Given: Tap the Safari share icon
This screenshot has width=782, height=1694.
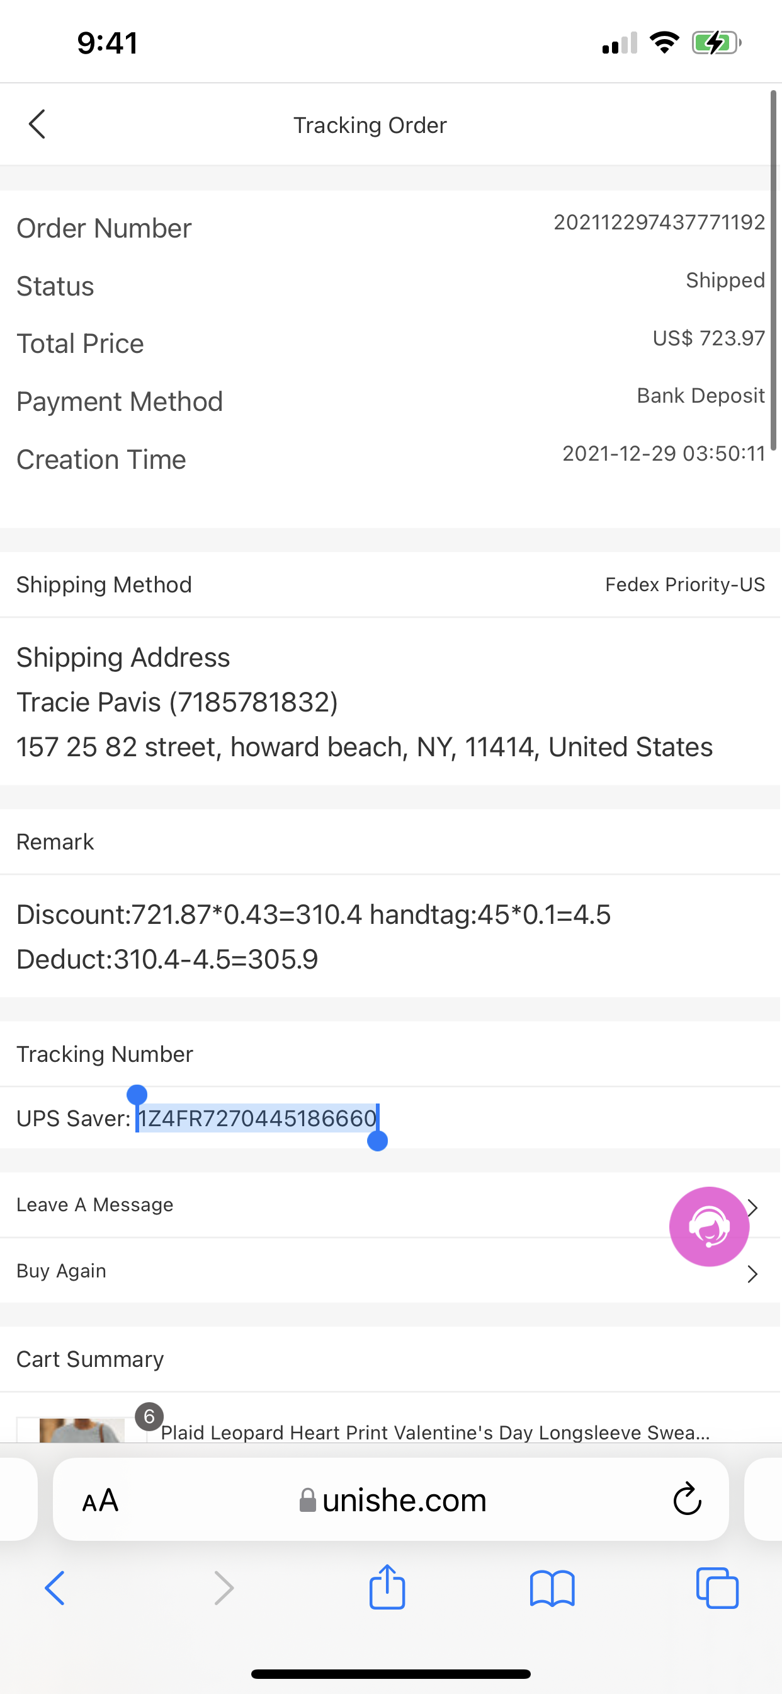Looking at the screenshot, I should (x=387, y=1587).
